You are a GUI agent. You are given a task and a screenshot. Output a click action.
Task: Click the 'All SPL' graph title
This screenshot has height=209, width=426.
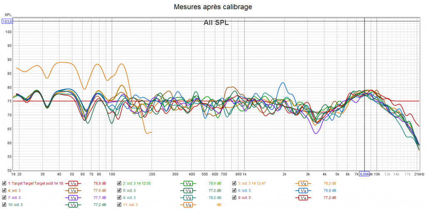(216, 23)
